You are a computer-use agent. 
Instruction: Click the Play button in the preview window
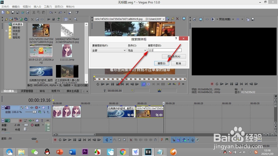(227, 84)
